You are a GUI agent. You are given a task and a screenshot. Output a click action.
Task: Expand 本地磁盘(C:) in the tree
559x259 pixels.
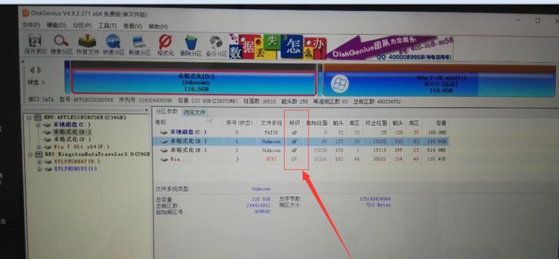pyautogui.click(x=38, y=125)
